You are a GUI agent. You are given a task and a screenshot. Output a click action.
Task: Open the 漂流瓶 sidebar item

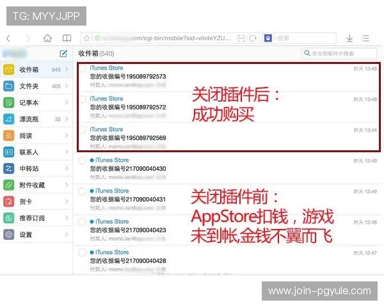(x=36, y=119)
